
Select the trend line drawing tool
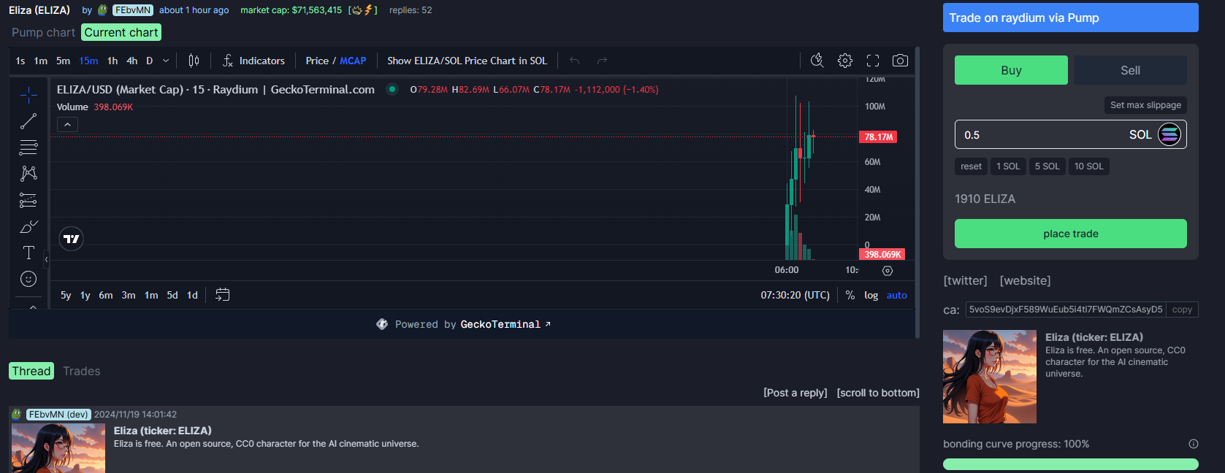pos(28,121)
